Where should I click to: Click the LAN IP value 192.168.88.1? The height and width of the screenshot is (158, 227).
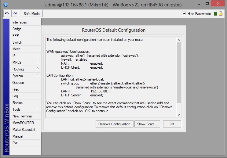tap(101, 91)
